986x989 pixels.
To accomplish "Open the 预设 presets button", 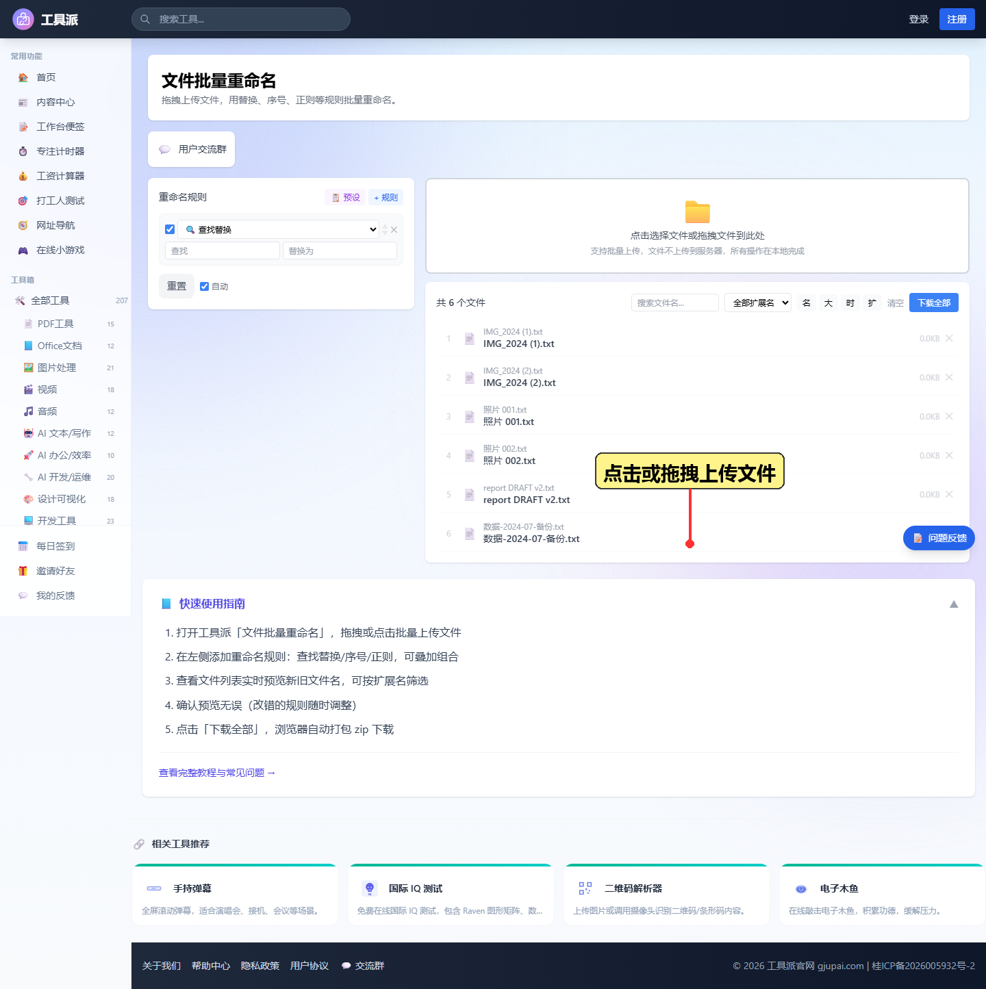I will [x=345, y=197].
